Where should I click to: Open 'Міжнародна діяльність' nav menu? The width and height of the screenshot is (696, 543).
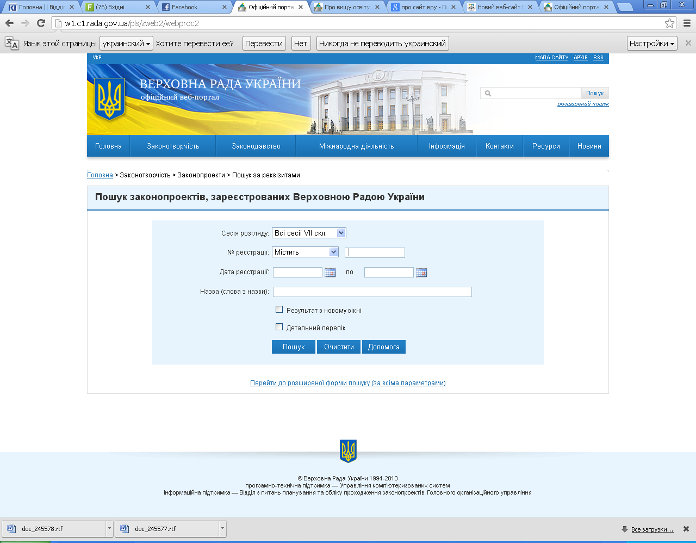[356, 146]
